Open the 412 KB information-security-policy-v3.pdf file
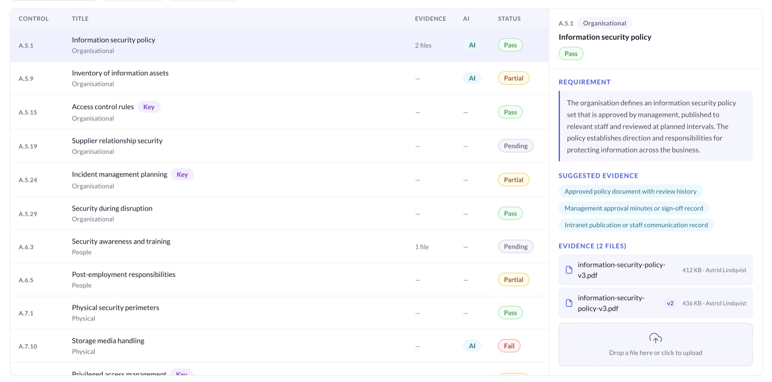This screenshot has width=772, height=382. coord(655,270)
